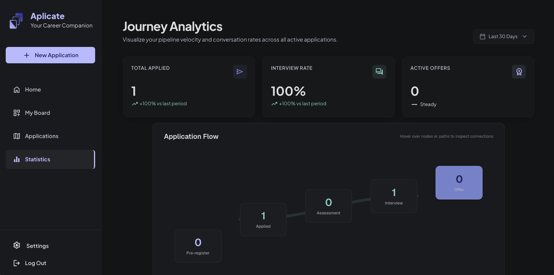The height and width of the screenshot is (275, 554).
Task: Click the ACTIVE OFFERS card label
Action: [430, 68]
